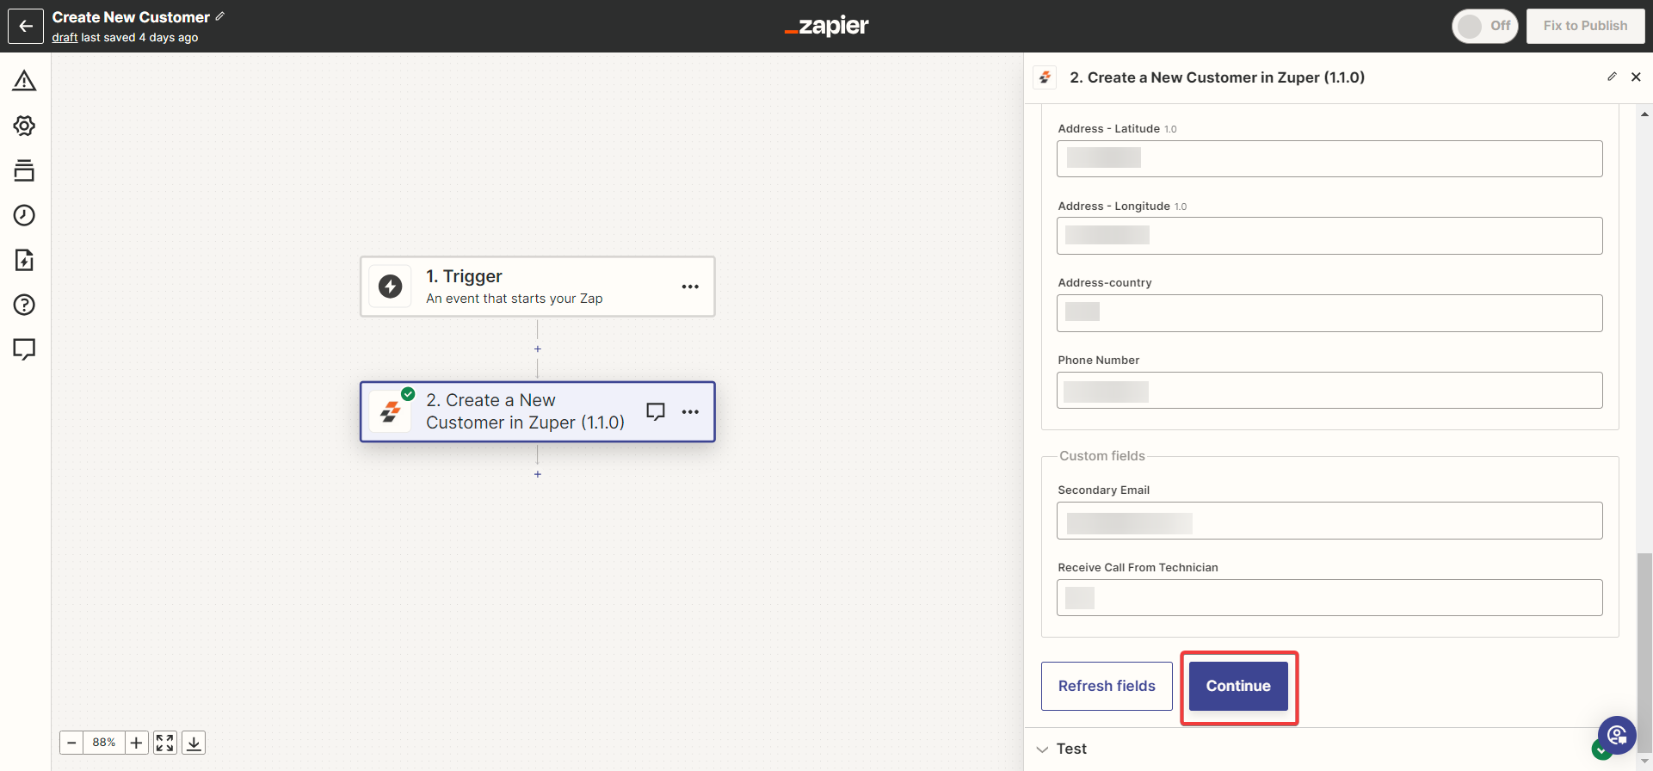Open comment bubble on Zuper step
This screenshot has width=1653, height=771.
click(656, 411)
